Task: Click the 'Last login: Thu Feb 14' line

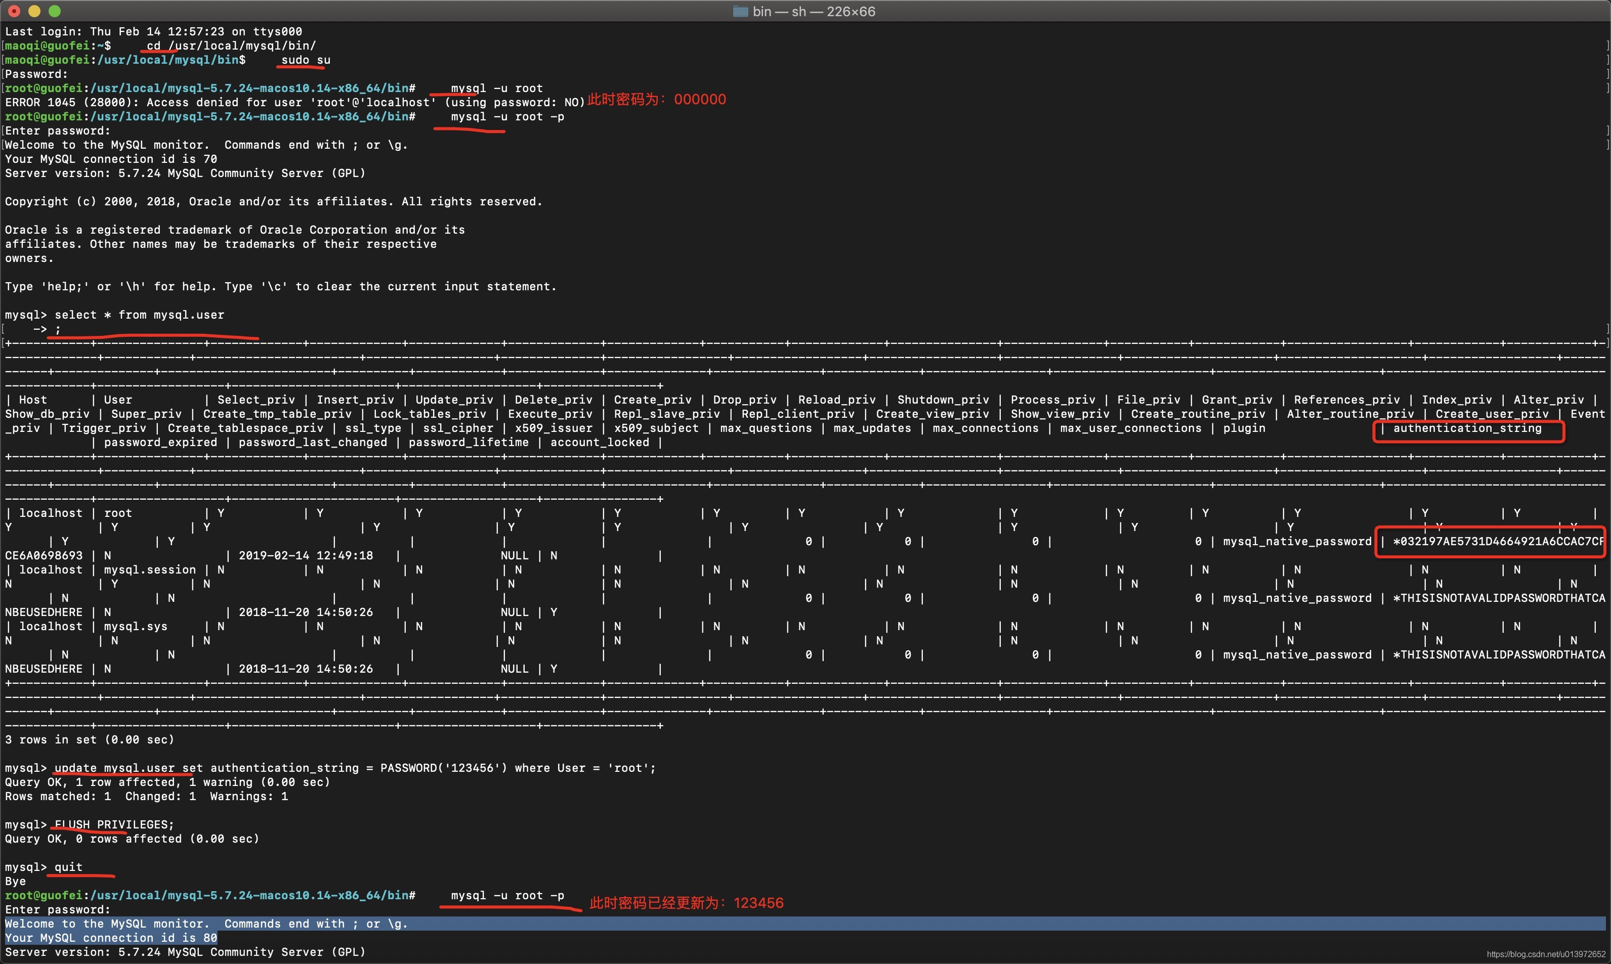Action: pos(153,31)
